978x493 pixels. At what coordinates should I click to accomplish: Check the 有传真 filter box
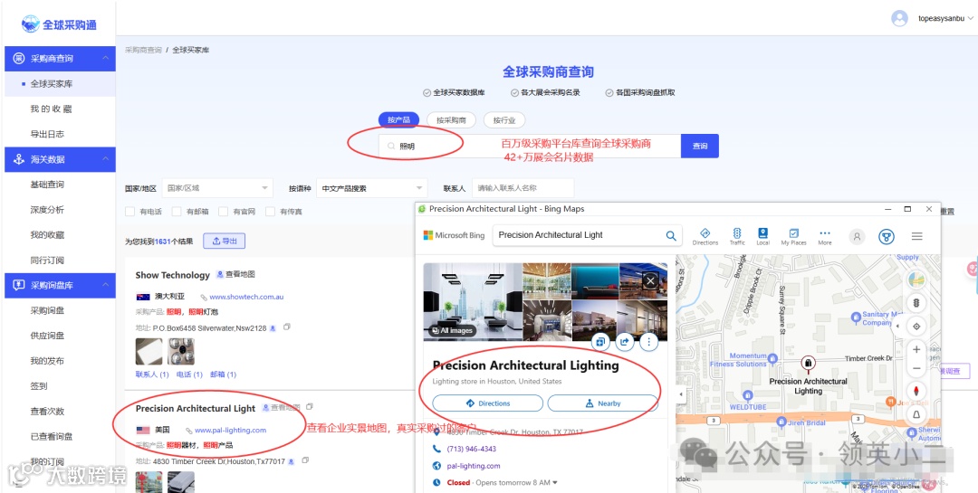point(270,212)
